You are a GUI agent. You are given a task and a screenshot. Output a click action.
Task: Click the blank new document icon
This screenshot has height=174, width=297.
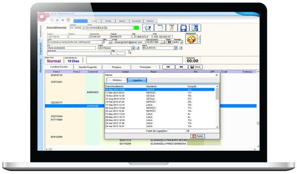159,28
